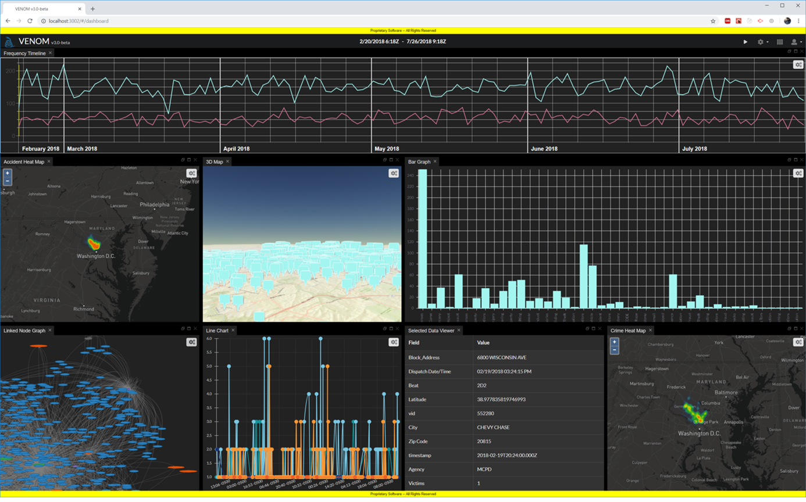Viewport: 806px width, 502px height.
Task: Select the Crime Heat Map tab
Action: (x=628, y=331)
